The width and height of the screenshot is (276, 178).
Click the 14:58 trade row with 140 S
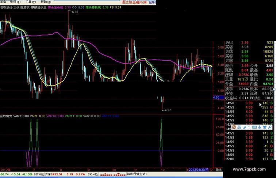(x=249, y=103)
